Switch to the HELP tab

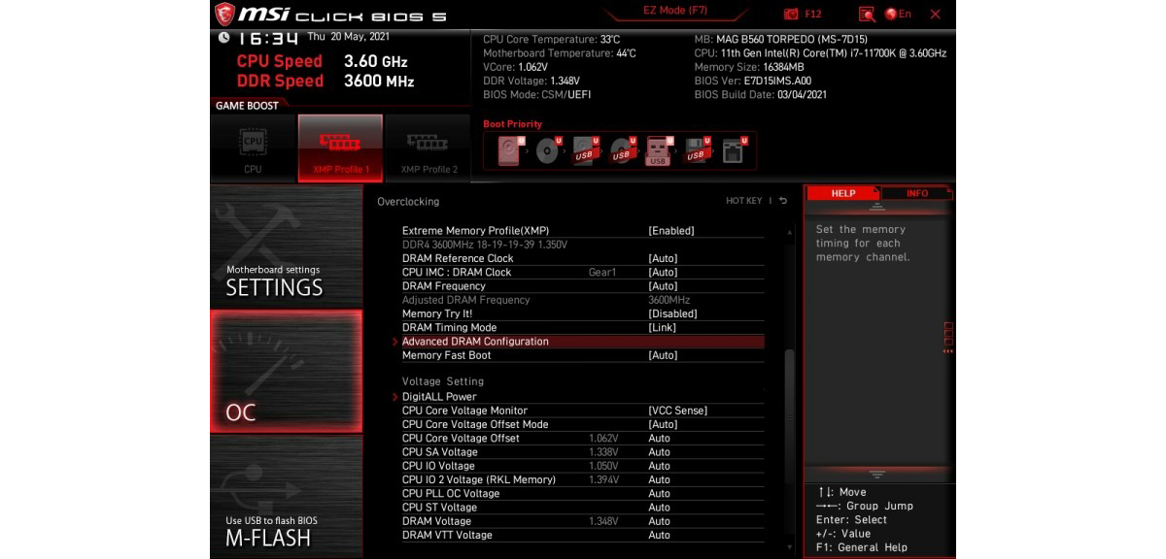[843, 193]
